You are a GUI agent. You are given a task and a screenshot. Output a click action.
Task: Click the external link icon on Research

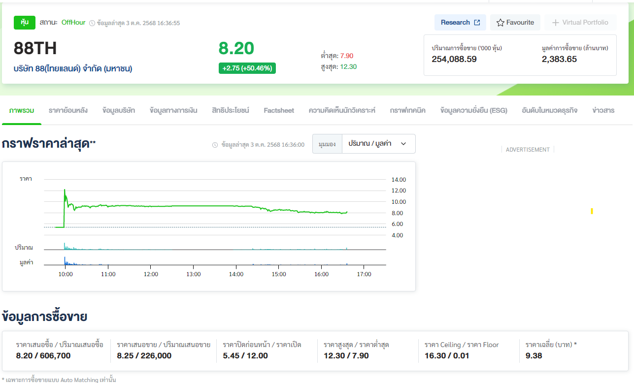click(477, 23)
